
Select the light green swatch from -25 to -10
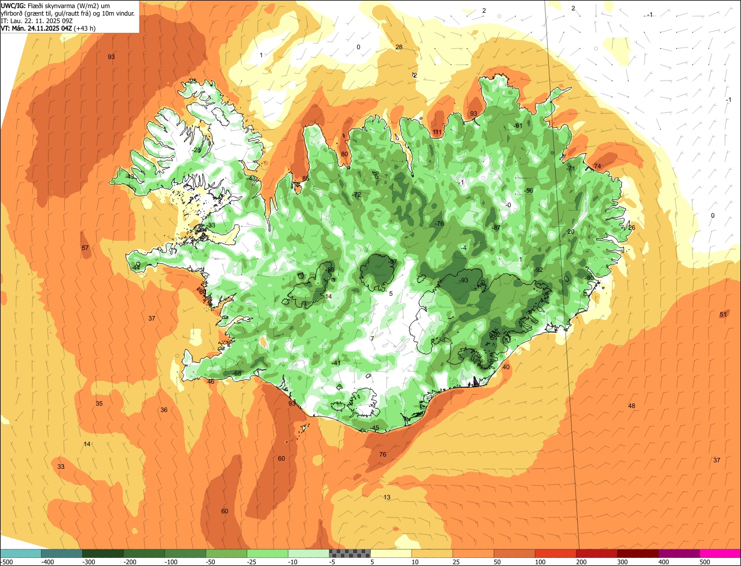click(x=267, y=554)
